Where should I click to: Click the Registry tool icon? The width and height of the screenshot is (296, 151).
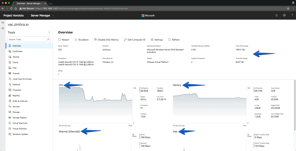[10, 95]
